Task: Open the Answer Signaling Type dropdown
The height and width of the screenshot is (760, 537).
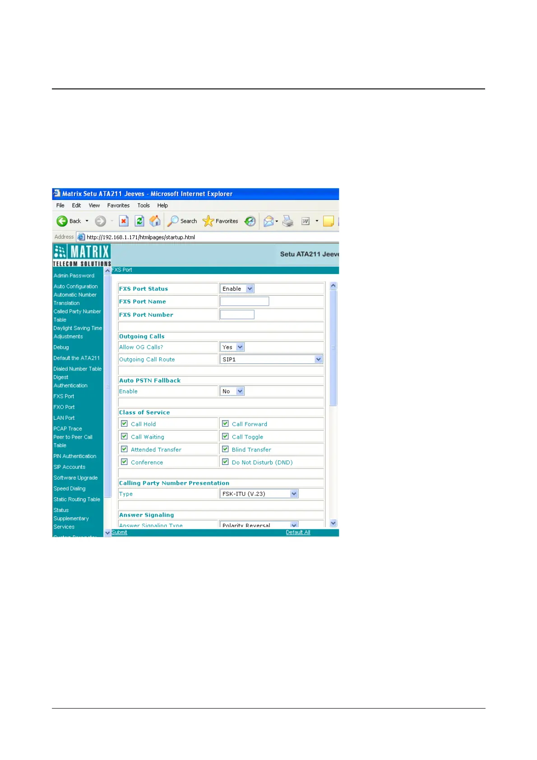Action: point(259,525)
